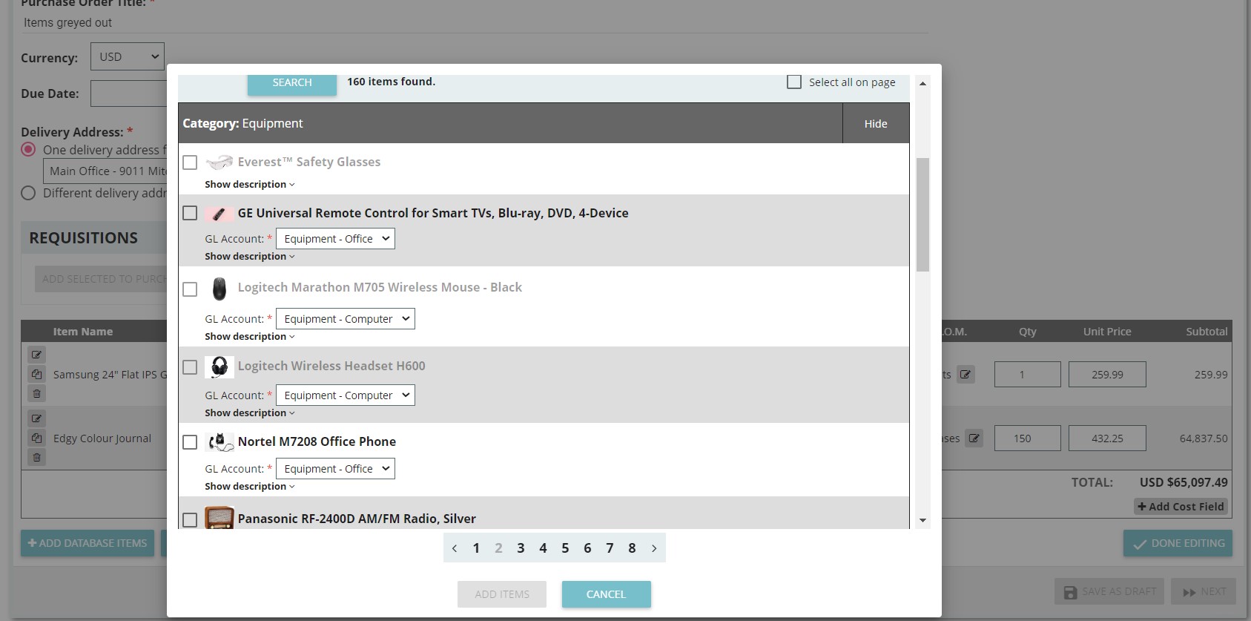
Task: Go to page 5 of results
Action: pos(565,548)
